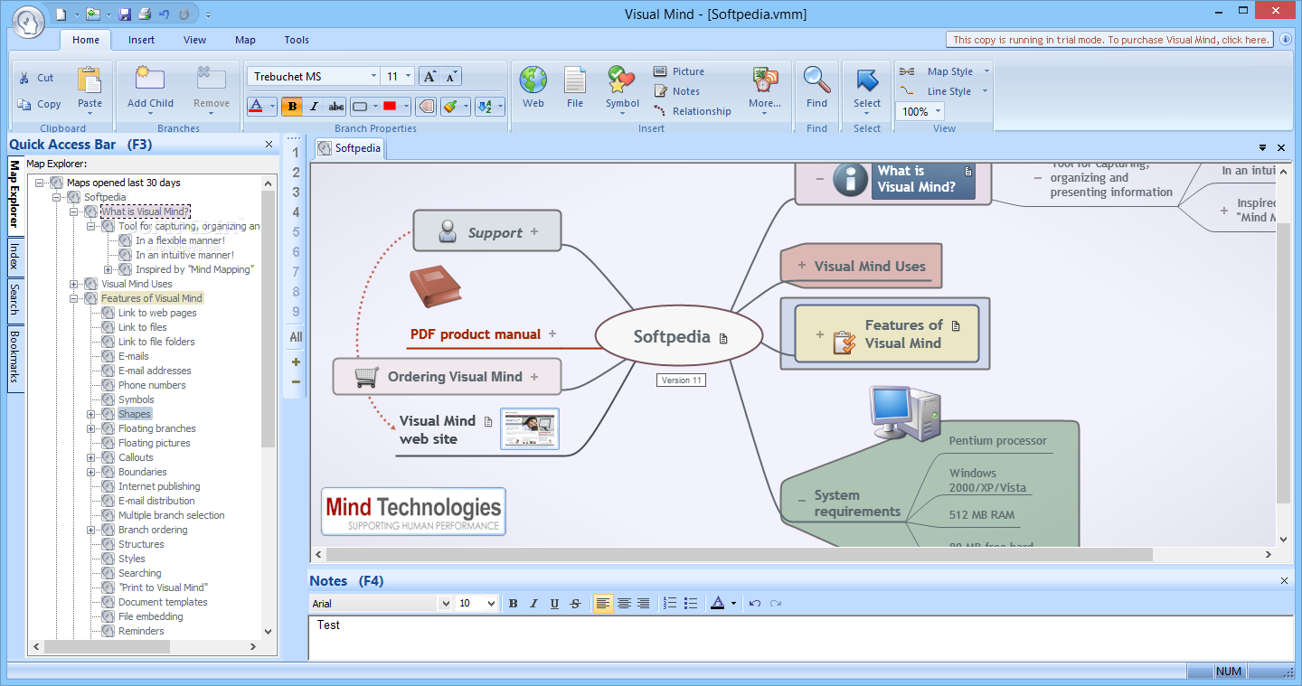Click the Find magnifying glass
The height and width of the screenshot is (686, 1302).
[x=817, y=80]
